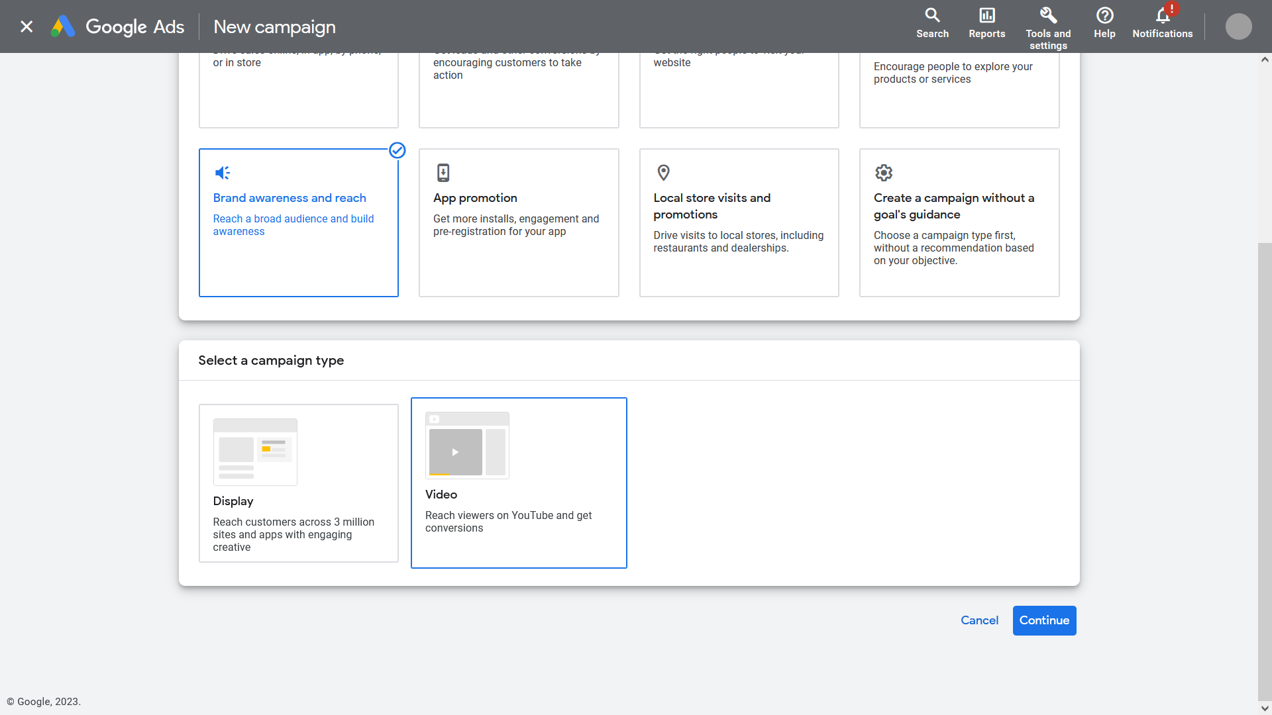Select the Display campaign type option
Screen dimensions: 1272x715
click(x=298, y=483)
